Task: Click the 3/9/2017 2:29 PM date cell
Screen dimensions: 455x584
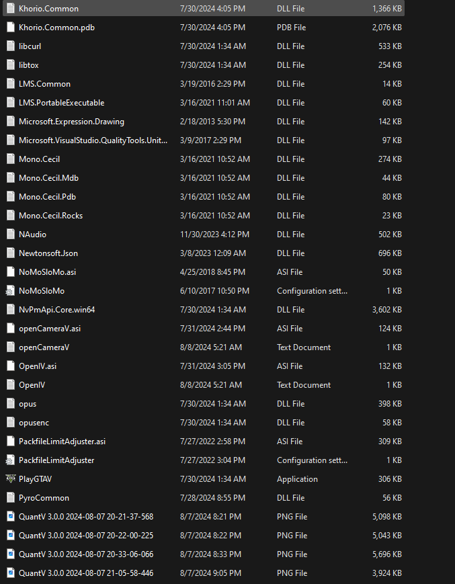Action: [x=210, y=140]
